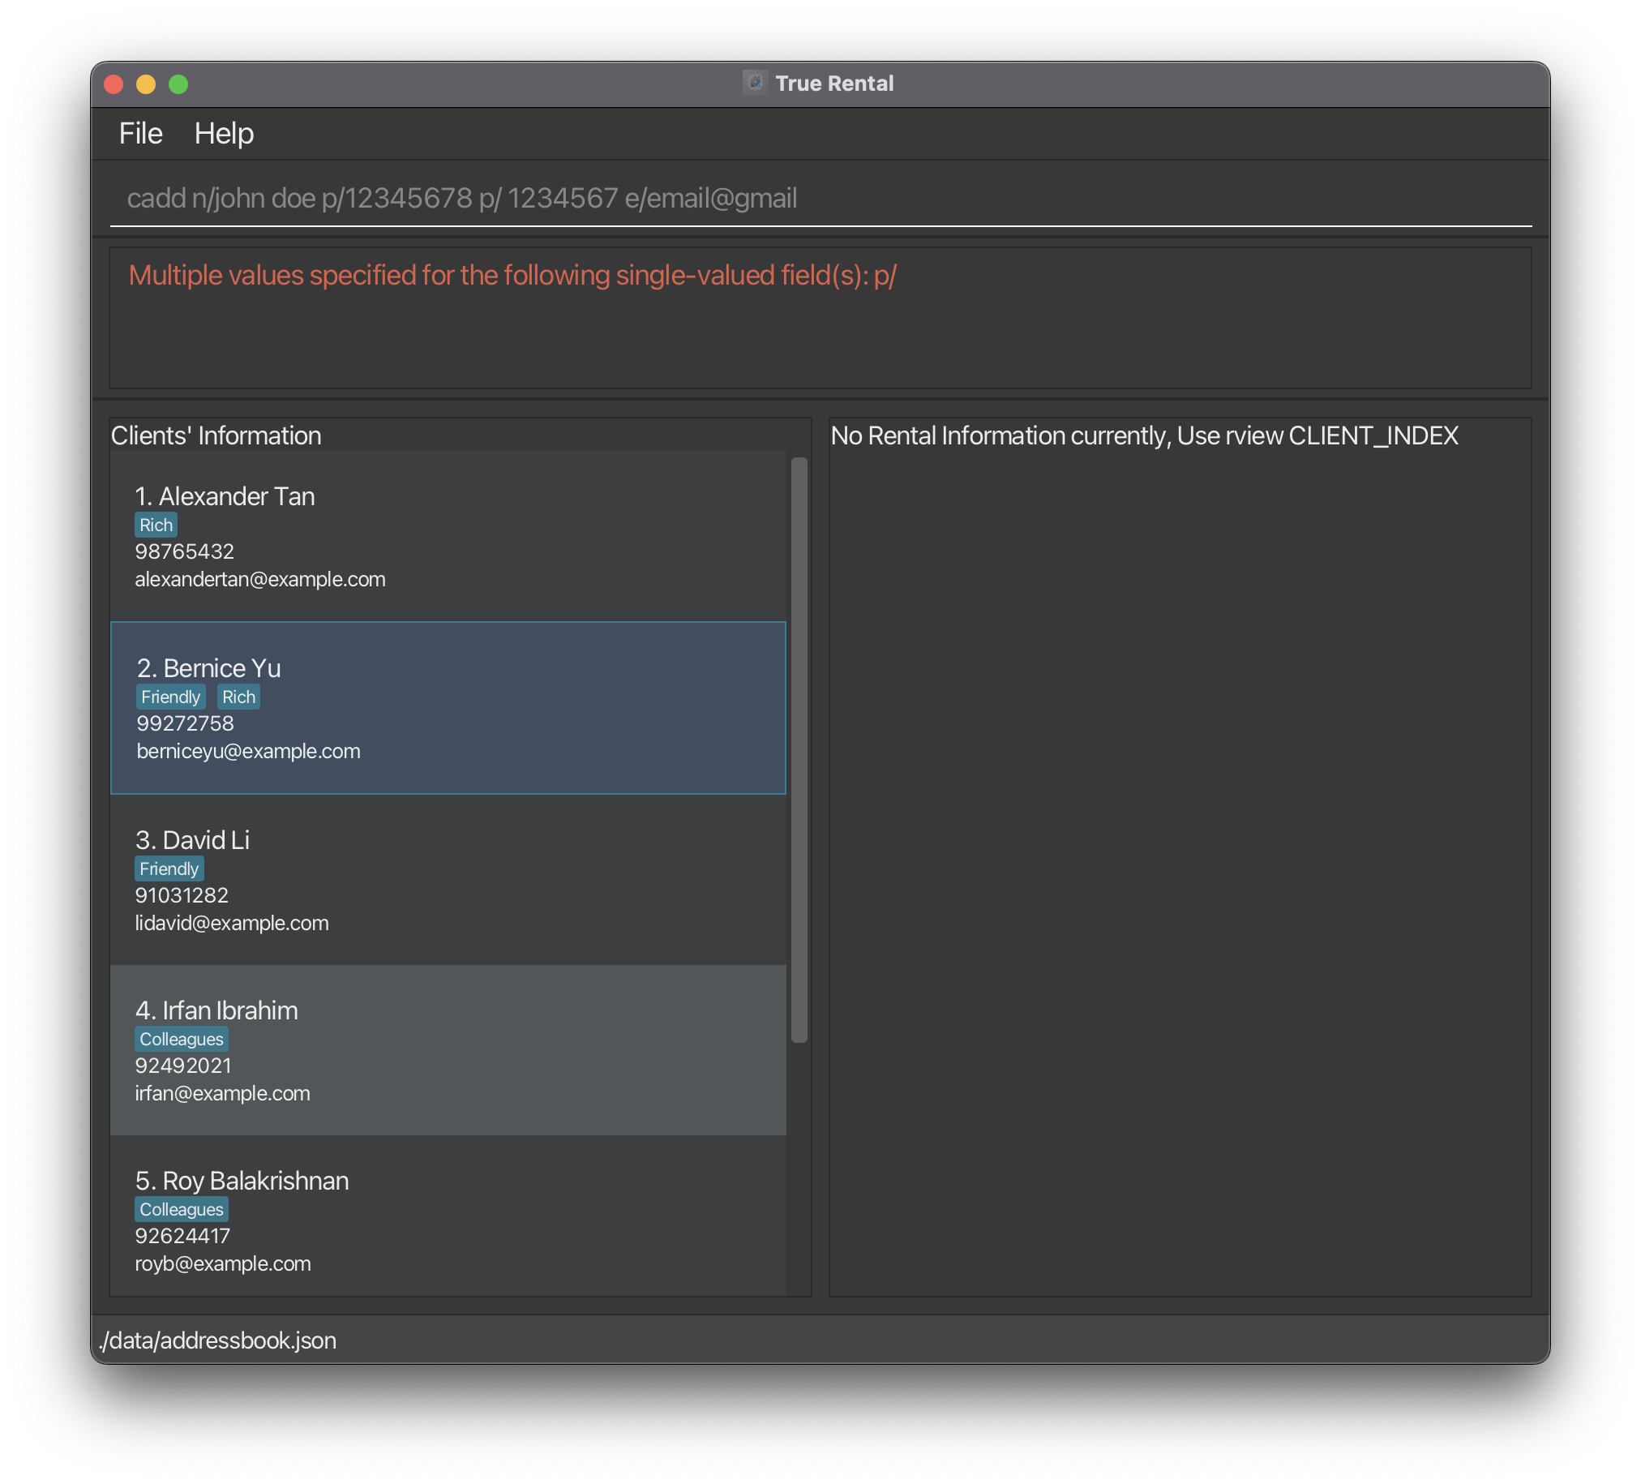Select client Bernice Yu
This screenshot has height=1484, width=1641.
(448, 706)
